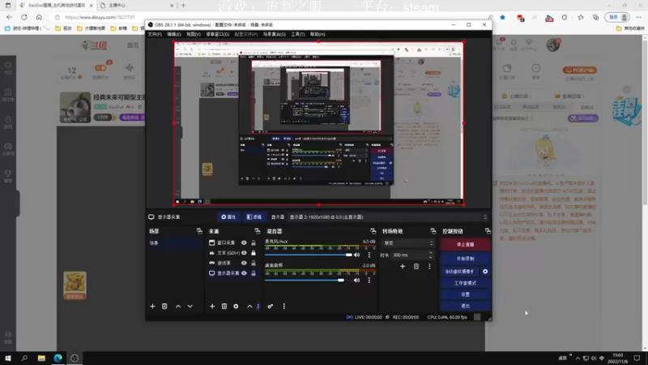Open advanced audio properties gears icon

click(x=271, y=307)
